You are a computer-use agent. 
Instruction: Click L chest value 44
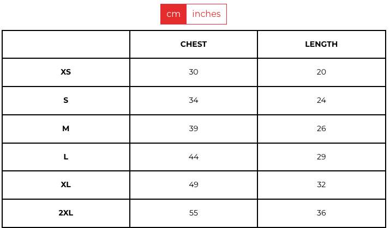(x=194, y=157)
